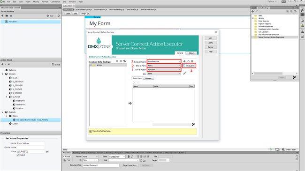
Task: Open Executor Name dropdown
Action: 179,61
